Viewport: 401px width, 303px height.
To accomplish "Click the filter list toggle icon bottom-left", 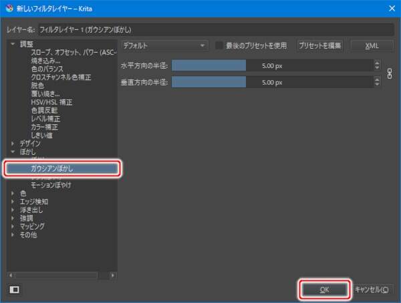I will [14, 290].
